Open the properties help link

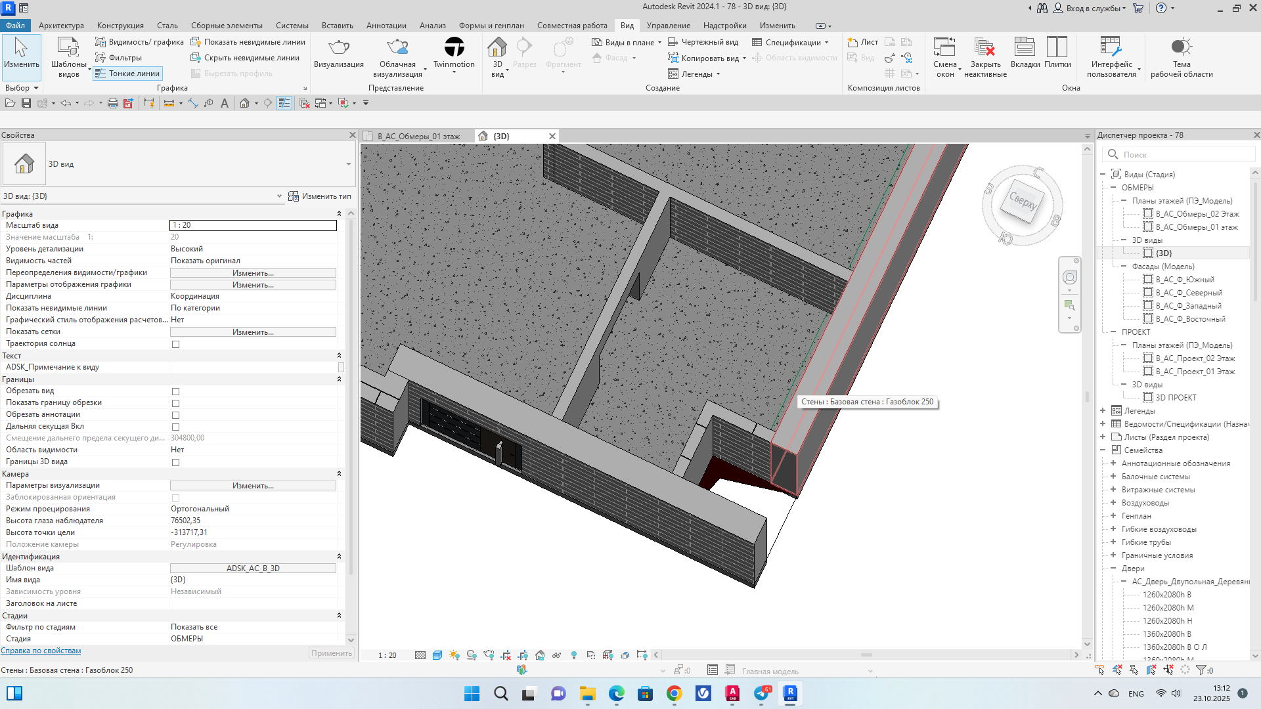[x=41, y=651]
